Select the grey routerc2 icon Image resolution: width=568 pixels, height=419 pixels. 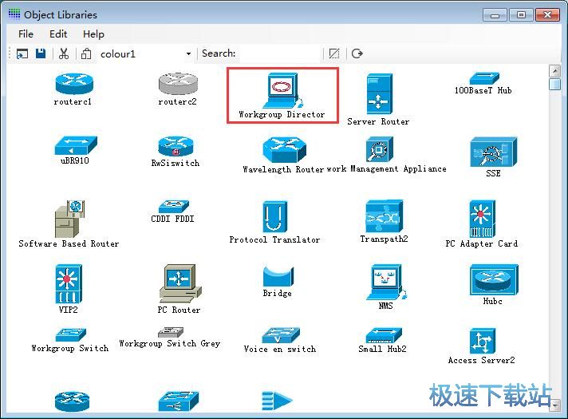pyautogui.click(x=177, y=82)
